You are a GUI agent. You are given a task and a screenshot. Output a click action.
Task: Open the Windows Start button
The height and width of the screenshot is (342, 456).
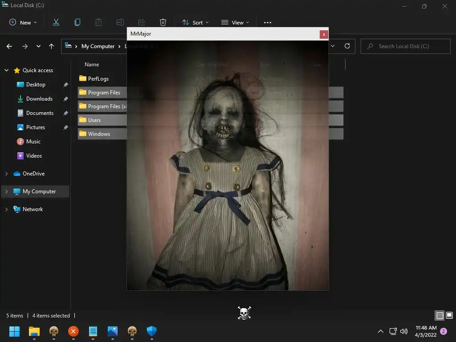[14, 331]
